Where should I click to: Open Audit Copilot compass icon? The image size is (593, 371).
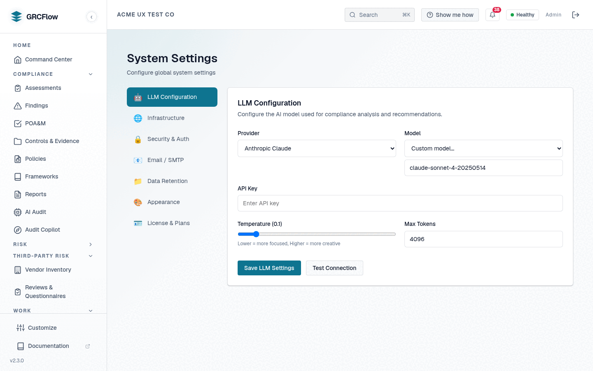point(18,230)
